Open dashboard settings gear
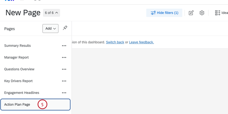The image size is (228, 114). (202, 13)
